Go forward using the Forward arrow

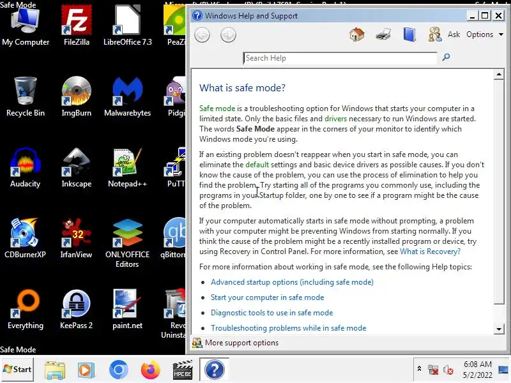click(228, 35)
